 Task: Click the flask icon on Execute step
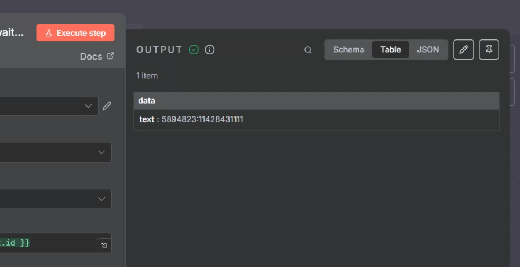49,33
